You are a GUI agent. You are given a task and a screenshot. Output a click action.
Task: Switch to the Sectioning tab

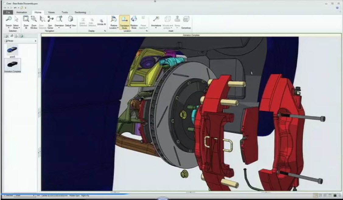(80, 12)
